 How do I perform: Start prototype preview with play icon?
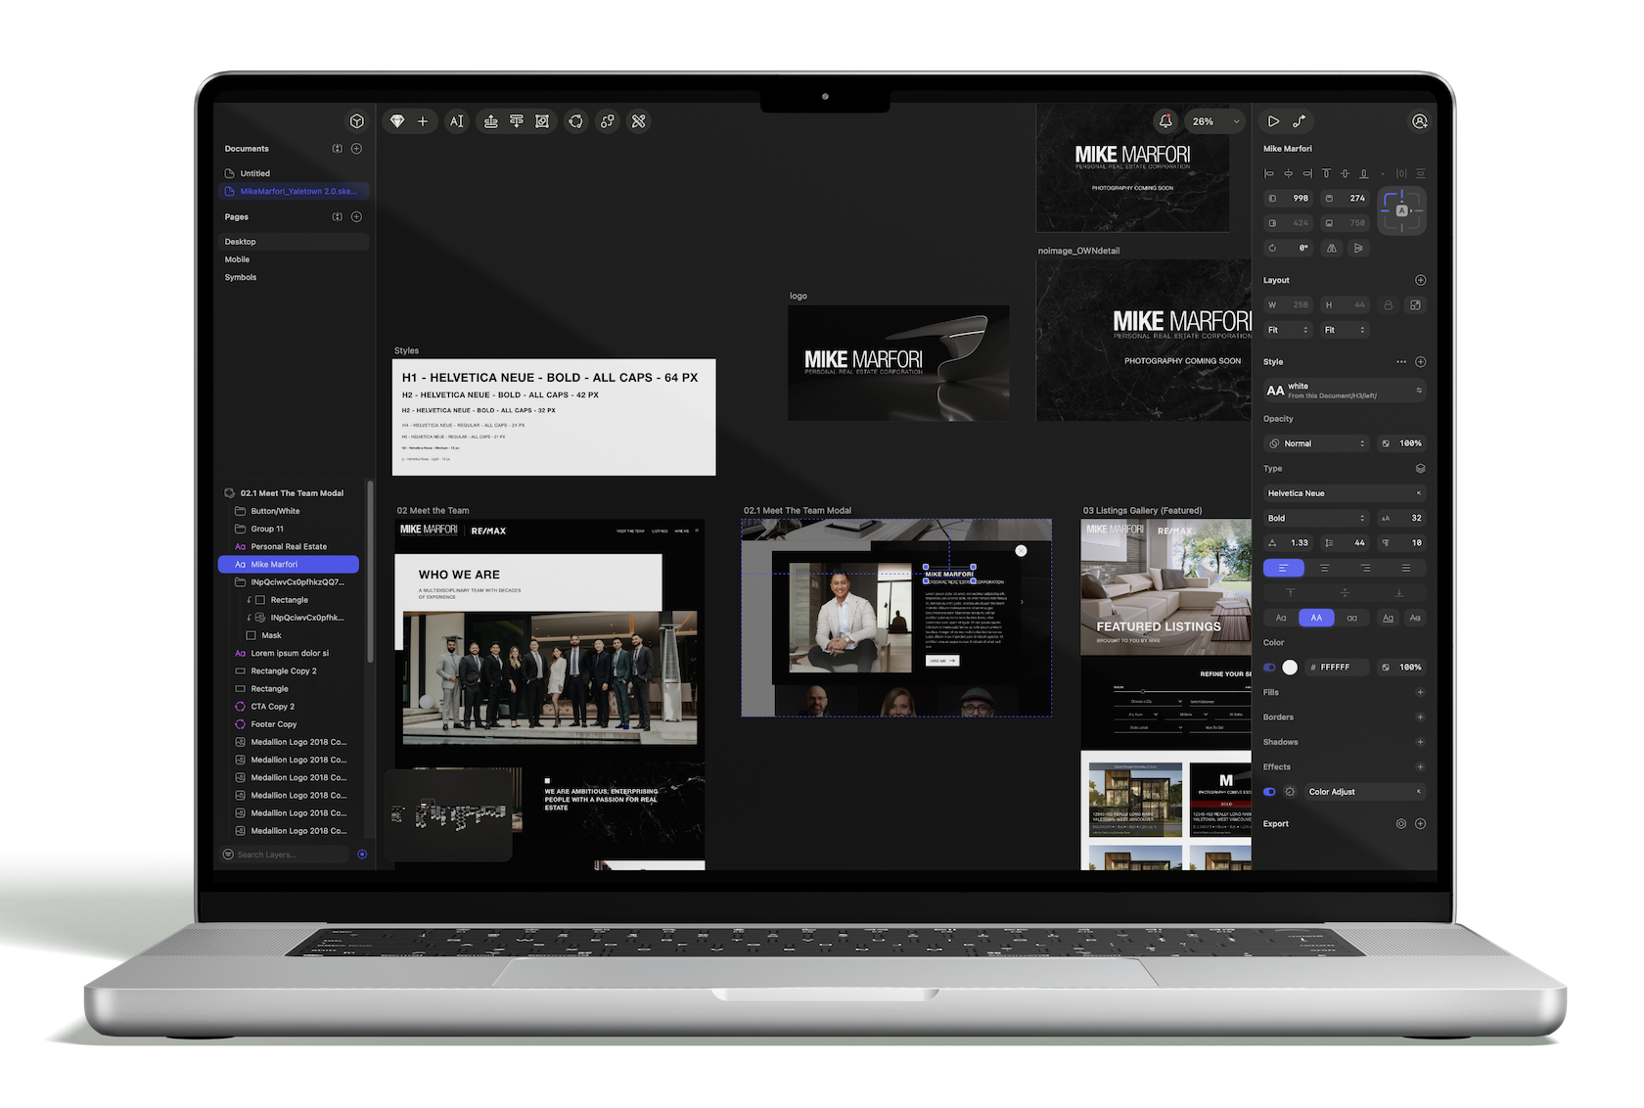[1273, 121]
